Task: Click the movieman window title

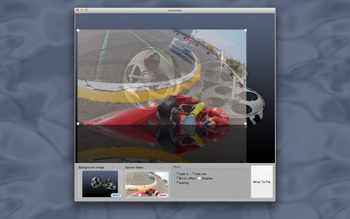Action: [x=175, y=10]
